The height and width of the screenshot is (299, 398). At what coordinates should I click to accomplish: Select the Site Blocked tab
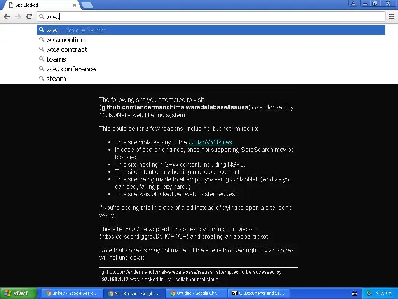click(42, 5)
